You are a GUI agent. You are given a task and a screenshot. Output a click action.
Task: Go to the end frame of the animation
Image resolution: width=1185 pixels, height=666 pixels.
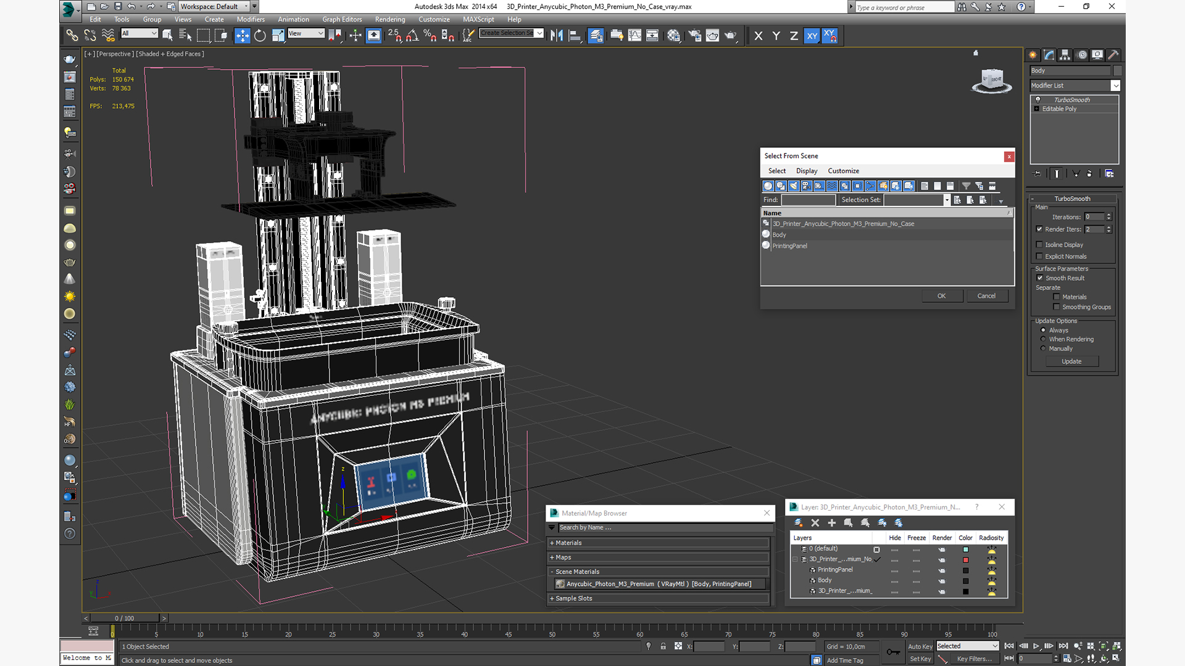(1063, 646)
